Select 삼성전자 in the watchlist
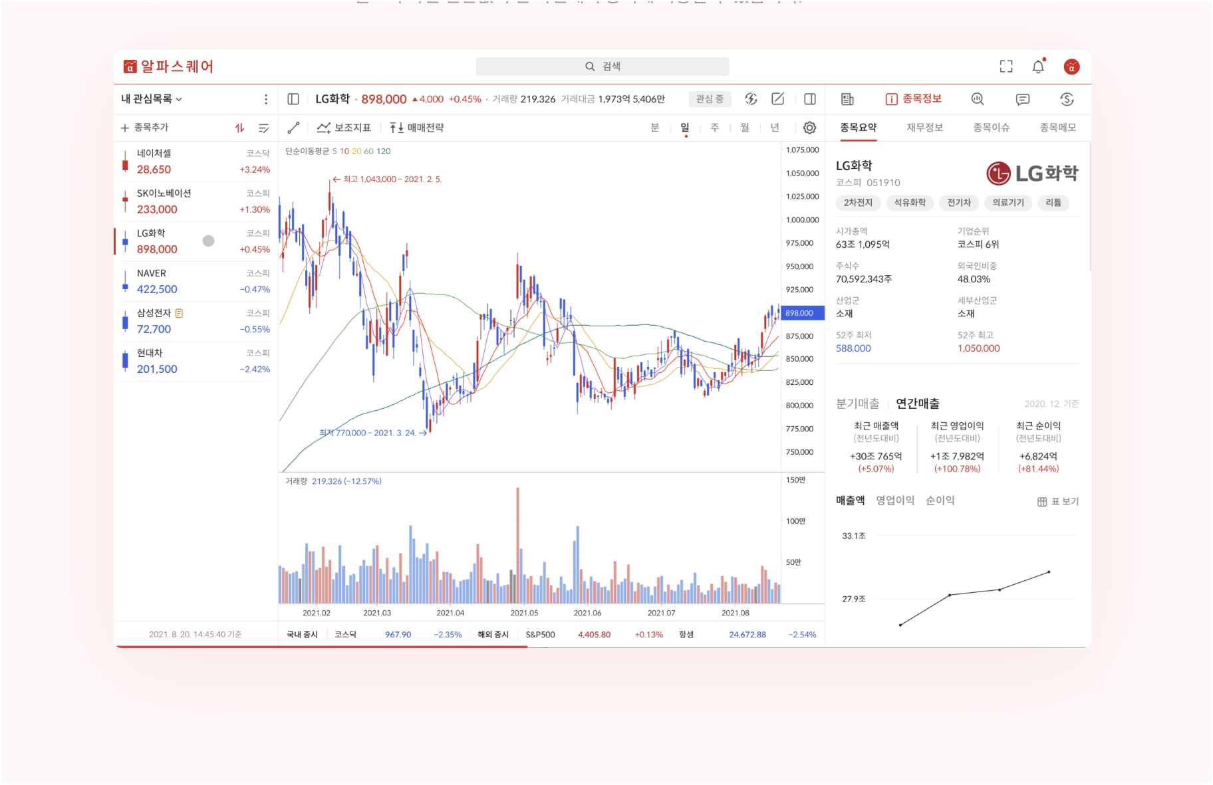Screen dimensions: 1213x785 [x=196, y=321]
